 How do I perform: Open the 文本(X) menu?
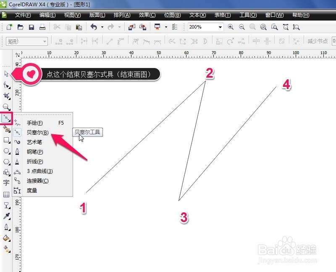point(197,15)
